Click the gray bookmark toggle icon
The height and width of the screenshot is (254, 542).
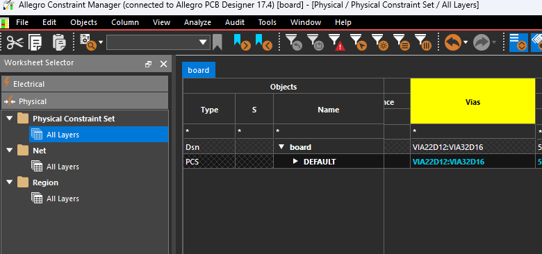tap(217, 42)
